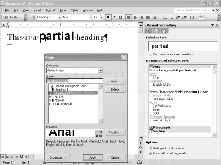
Task: Open the Font name dropdown
Action: 91,17
